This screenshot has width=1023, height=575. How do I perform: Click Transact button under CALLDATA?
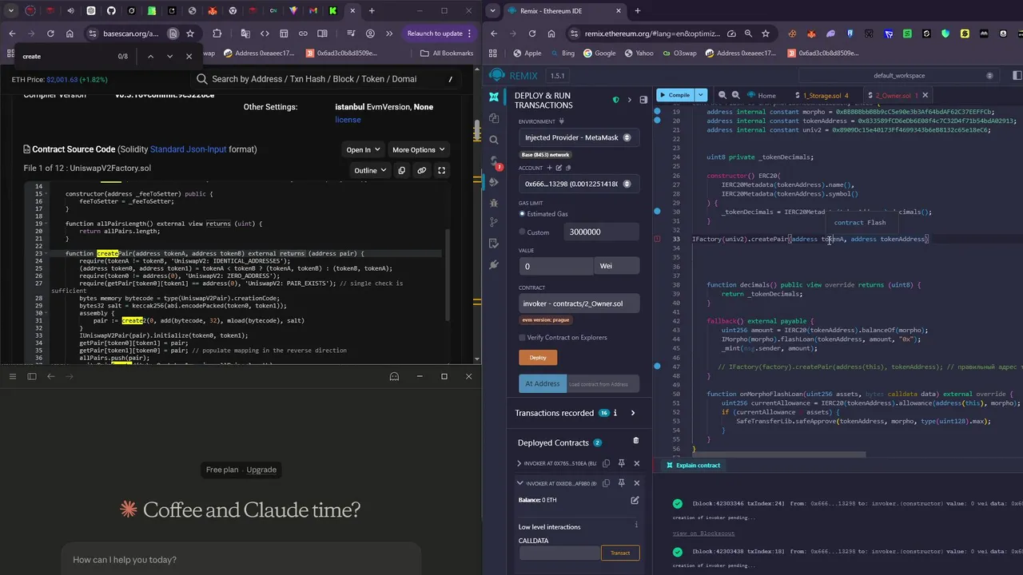[620, 553]
